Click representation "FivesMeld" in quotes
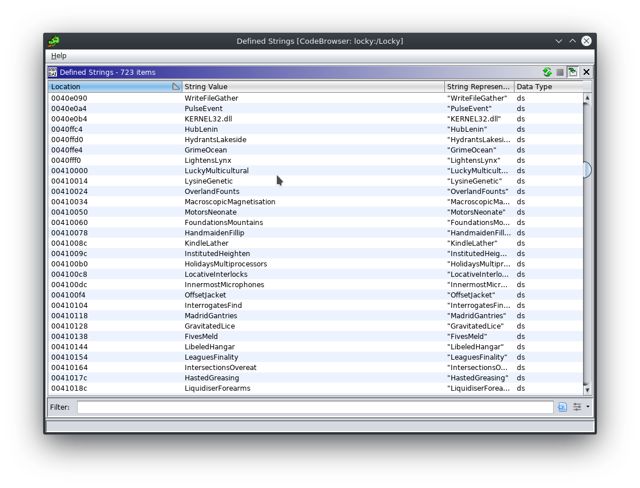 (x=467, y=337)
